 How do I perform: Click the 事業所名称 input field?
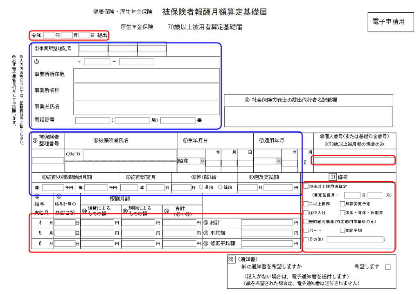click(x=146, y=91)
